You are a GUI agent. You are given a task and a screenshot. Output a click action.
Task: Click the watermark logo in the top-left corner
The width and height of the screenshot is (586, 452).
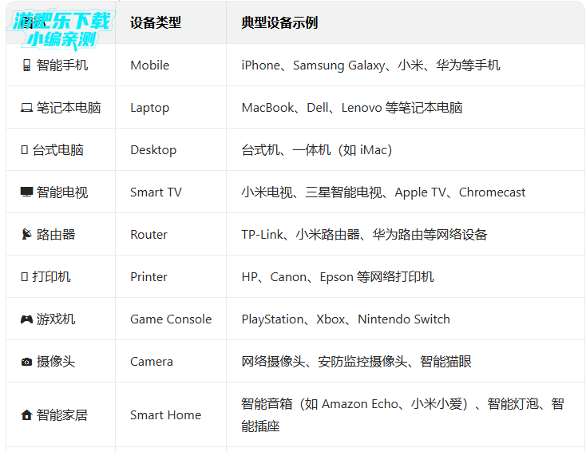point(61,29)
